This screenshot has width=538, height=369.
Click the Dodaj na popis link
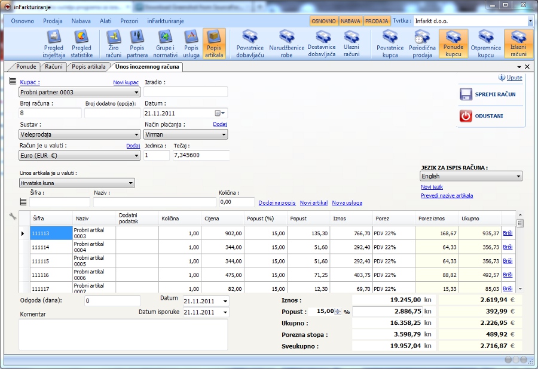(x=277, y=202)
